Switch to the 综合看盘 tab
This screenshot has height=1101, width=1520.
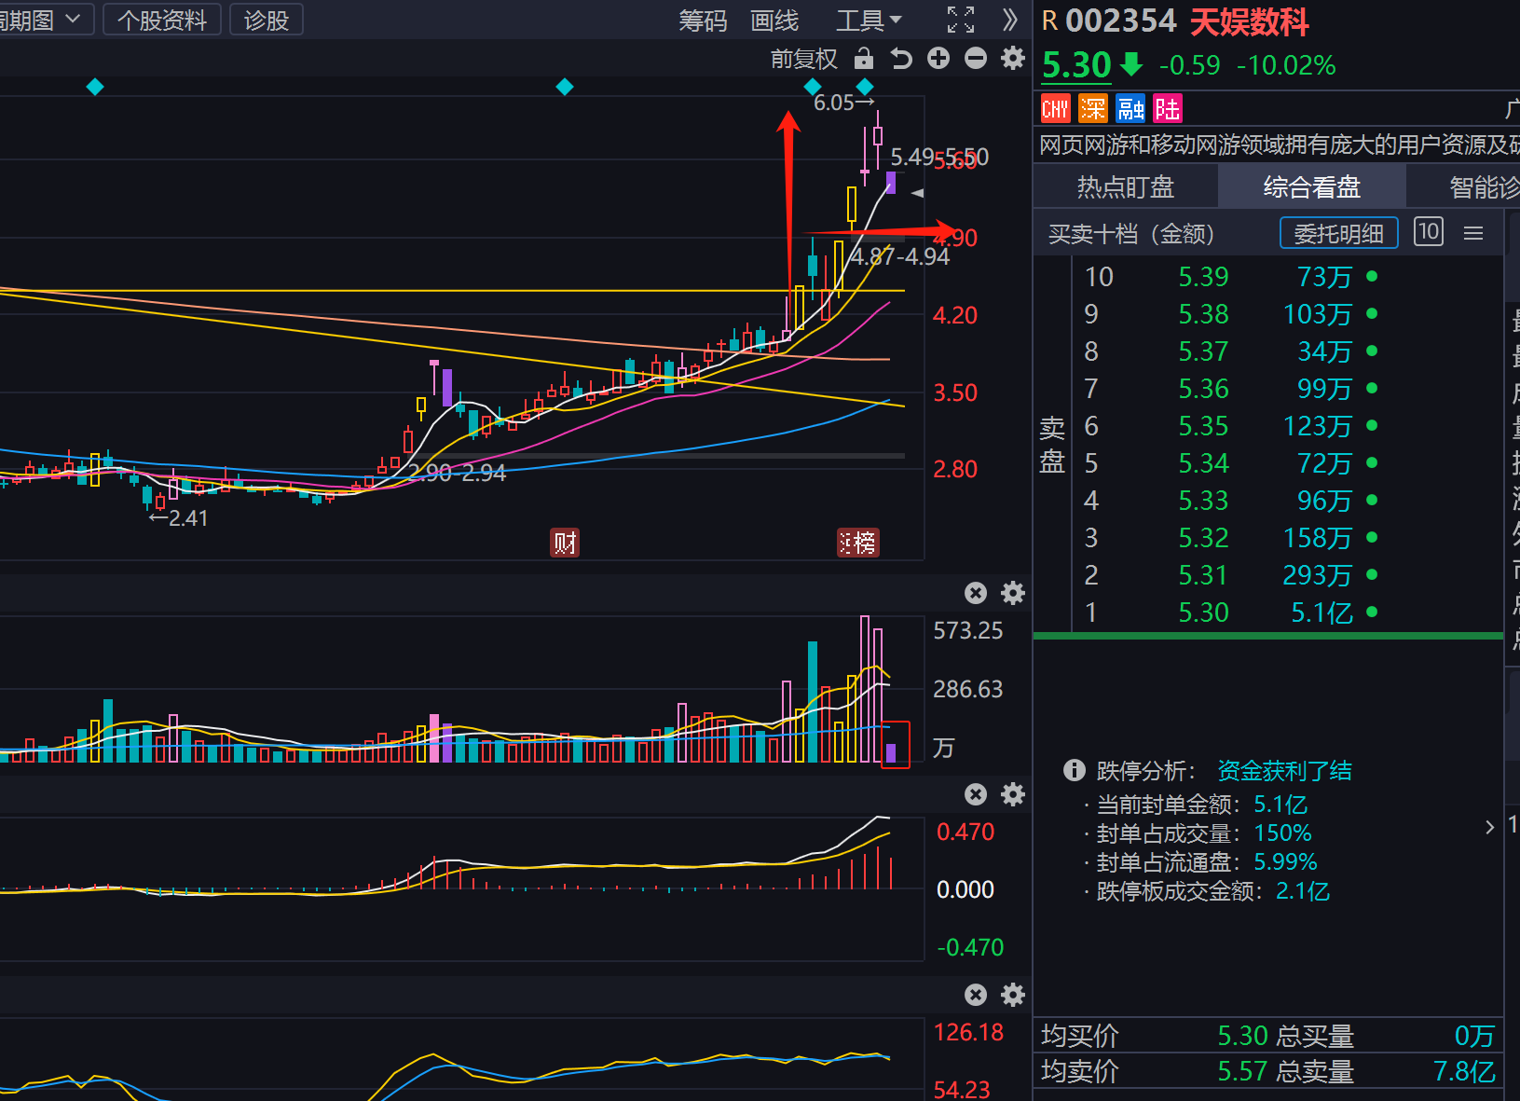[x=1311, y=187]
